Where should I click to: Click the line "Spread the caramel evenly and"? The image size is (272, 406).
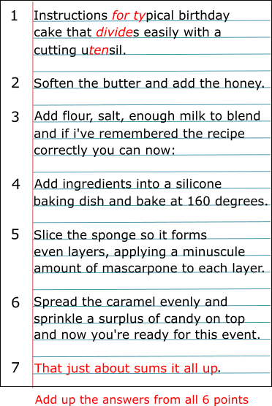(x=130, y=302)
